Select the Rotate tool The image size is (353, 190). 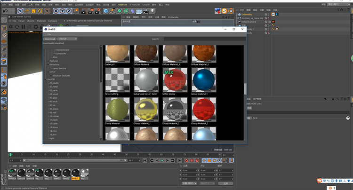40,11
